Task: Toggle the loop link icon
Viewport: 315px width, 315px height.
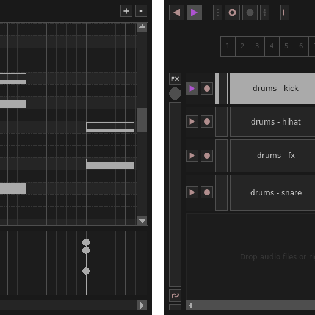Action: pos(175,295)
